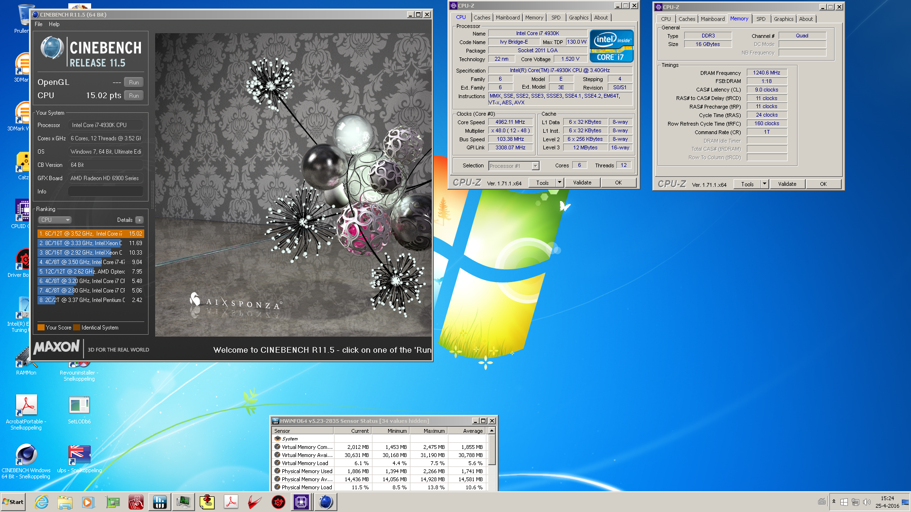This screenshot has height=512, width=911.
Task: Switch to SPD tab in right CPU-Z window
Action: click(761, 19)
